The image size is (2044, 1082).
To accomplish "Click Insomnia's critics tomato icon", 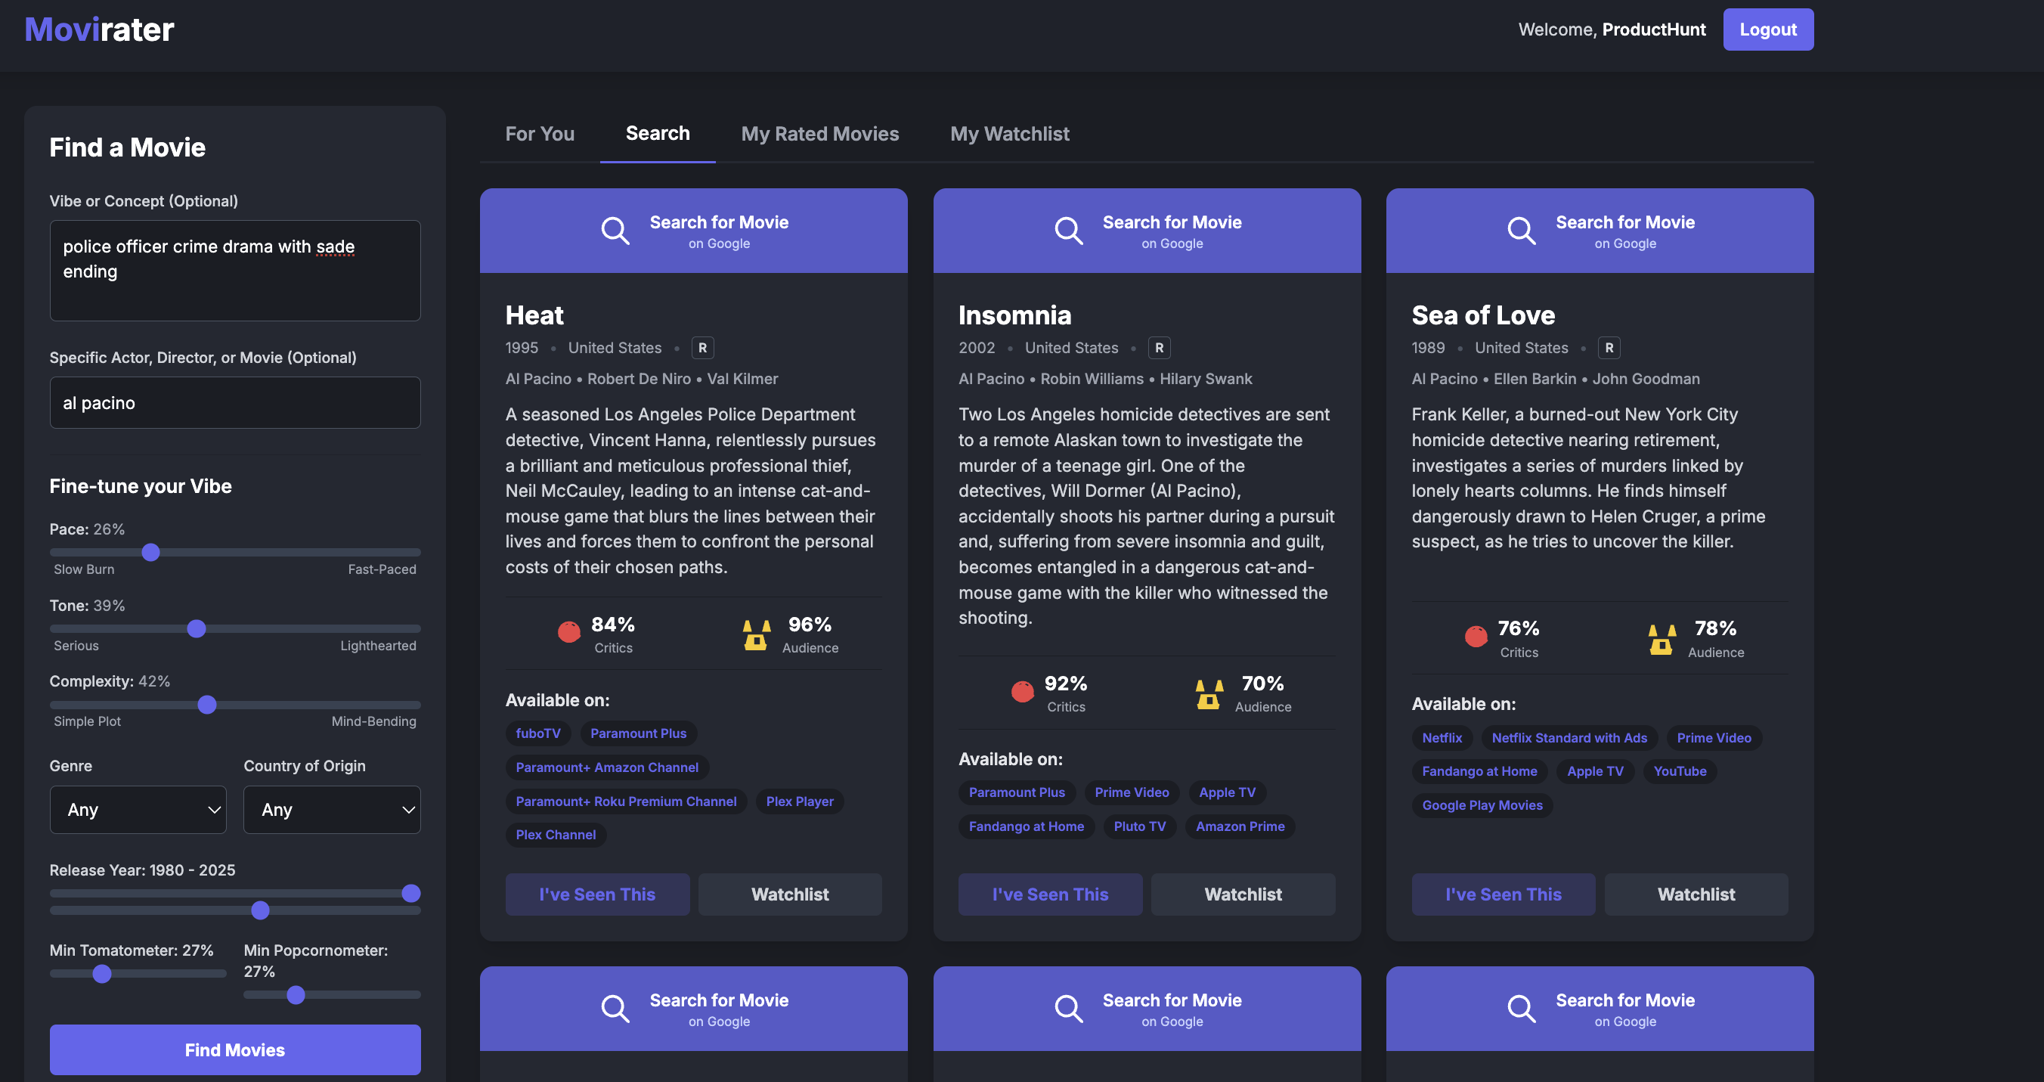I will (1022, 691).
